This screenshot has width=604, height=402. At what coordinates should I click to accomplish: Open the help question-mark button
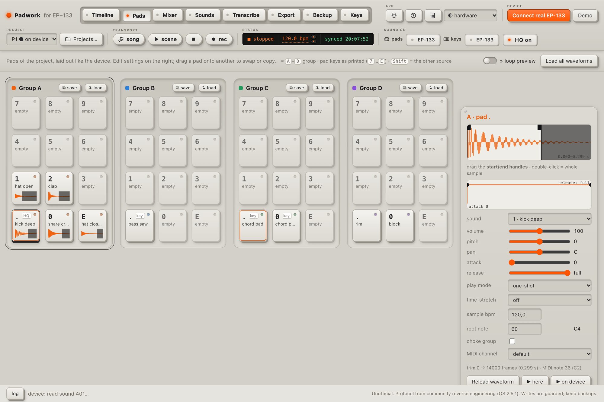pos(413,15)
